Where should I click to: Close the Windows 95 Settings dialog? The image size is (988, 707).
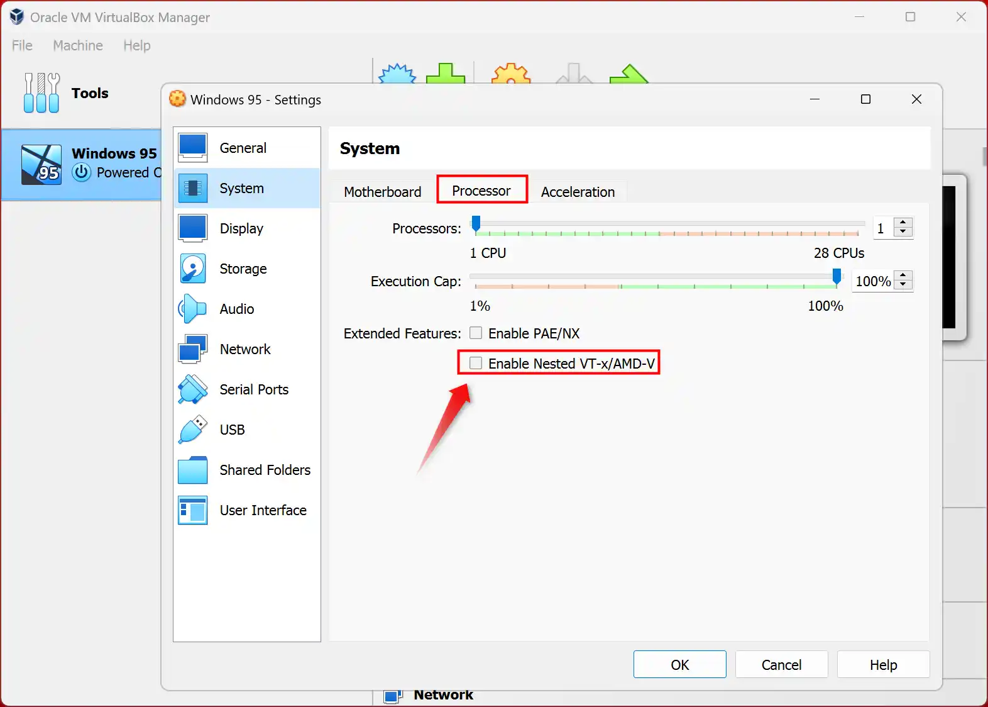pos(916,99)
